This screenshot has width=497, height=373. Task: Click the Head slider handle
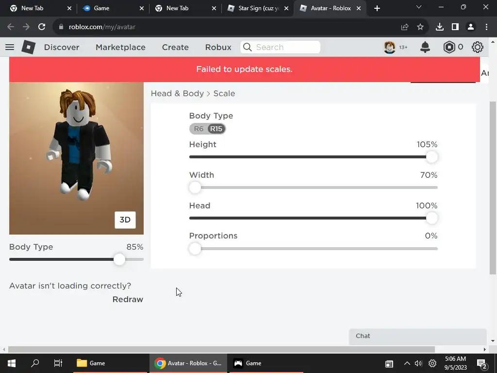coord(431,218)
